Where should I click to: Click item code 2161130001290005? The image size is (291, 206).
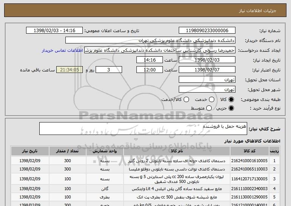tap(249, 197)
